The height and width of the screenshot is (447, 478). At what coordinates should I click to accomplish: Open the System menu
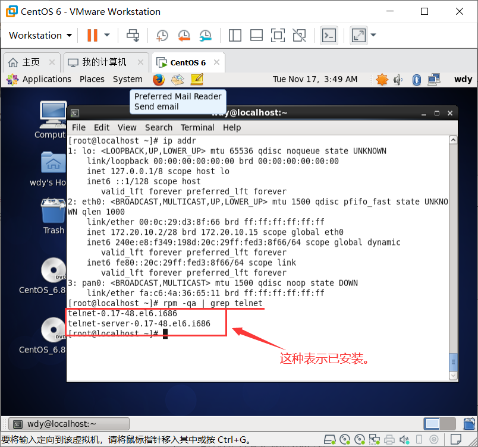point(127,79)
